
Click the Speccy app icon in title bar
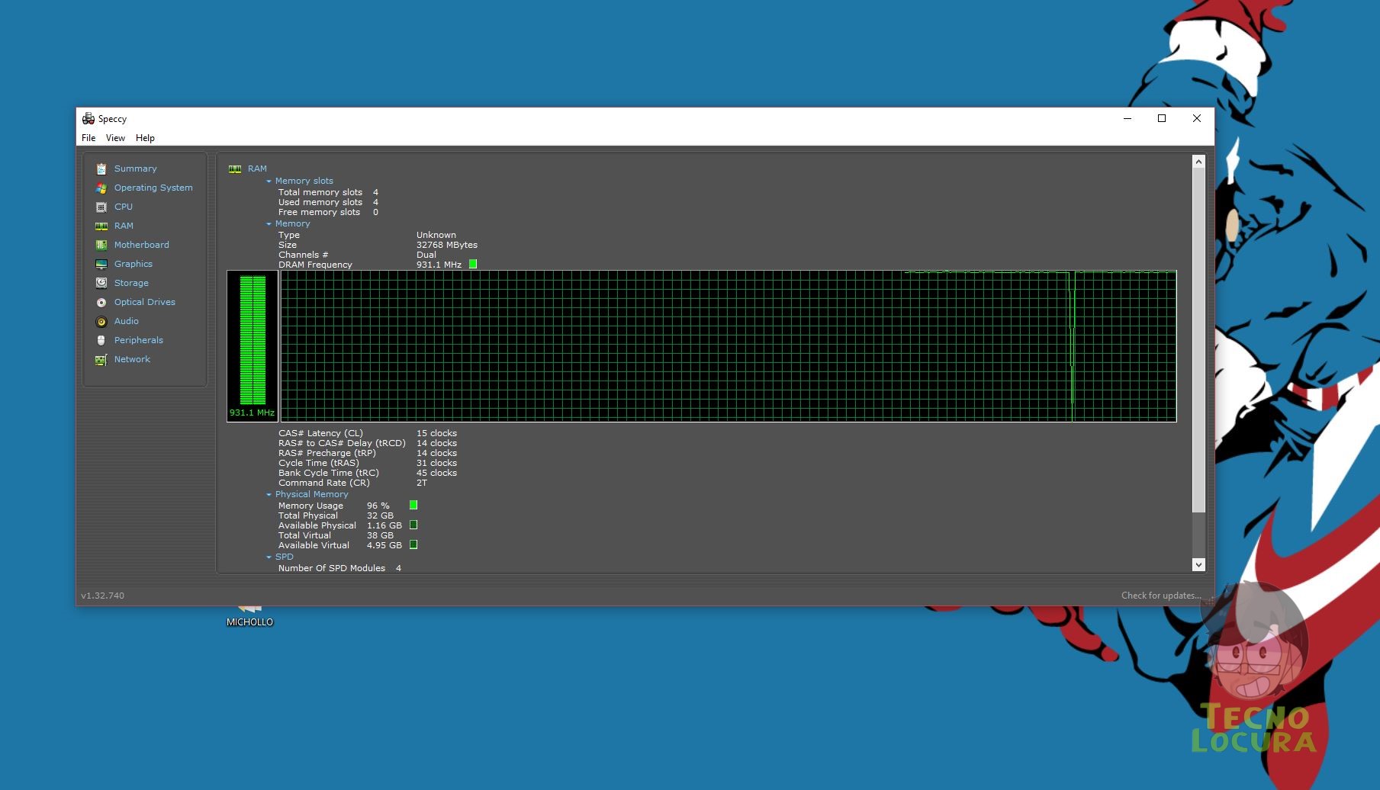(x=88, y=118)
